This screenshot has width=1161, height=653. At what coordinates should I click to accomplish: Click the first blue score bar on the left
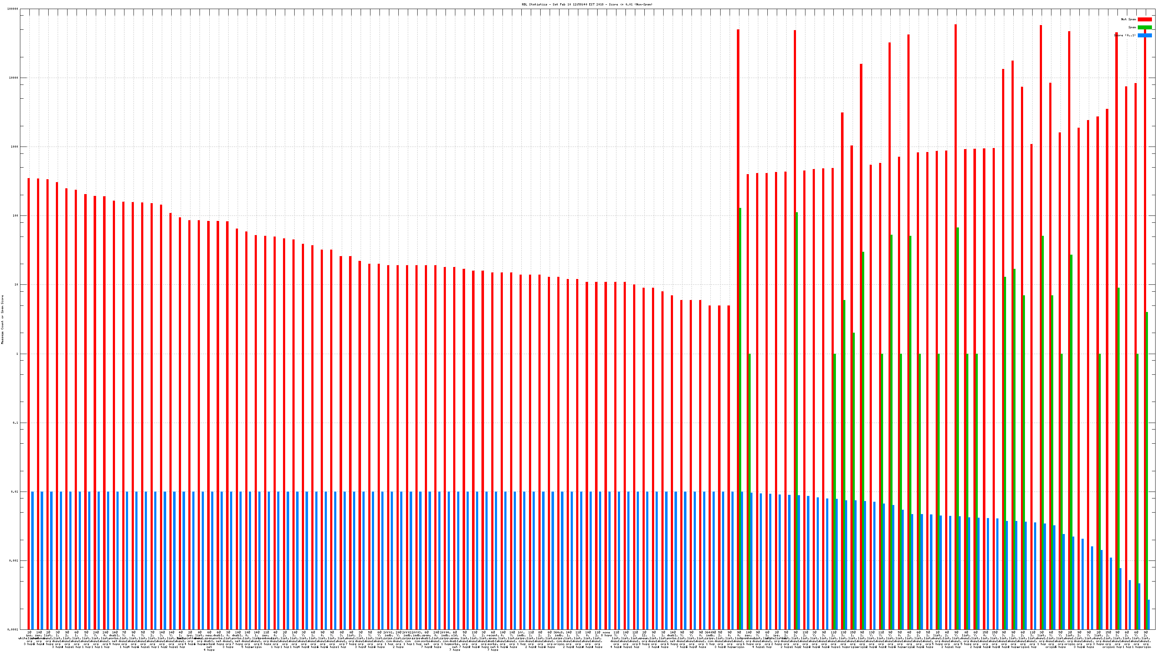[32, 560]
